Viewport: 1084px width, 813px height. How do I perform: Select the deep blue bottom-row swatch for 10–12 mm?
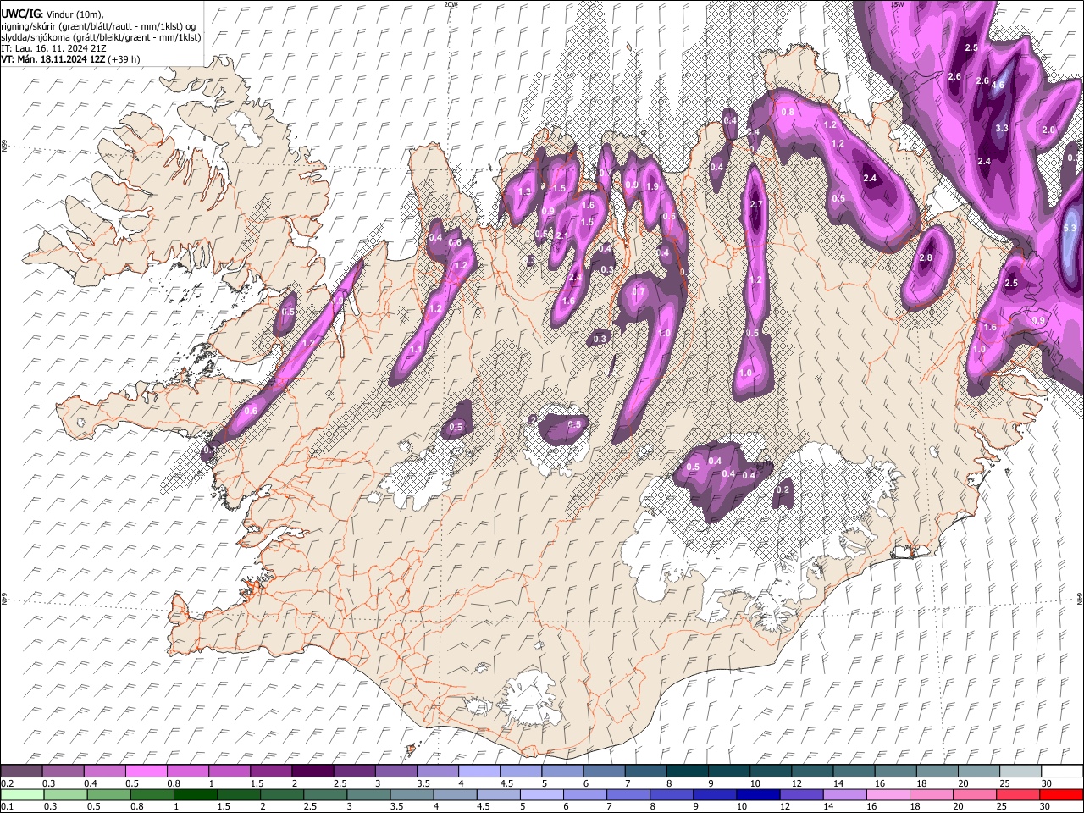point(758,795)
